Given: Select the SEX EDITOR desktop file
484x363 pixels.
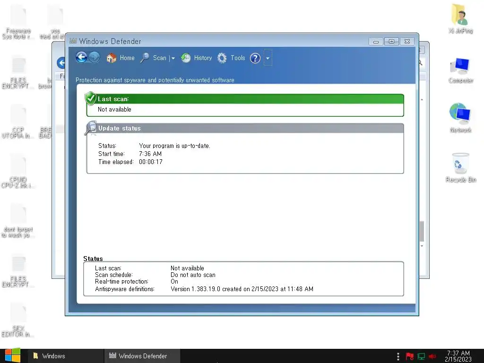Looking at the screenshot, I should (18, 320).
